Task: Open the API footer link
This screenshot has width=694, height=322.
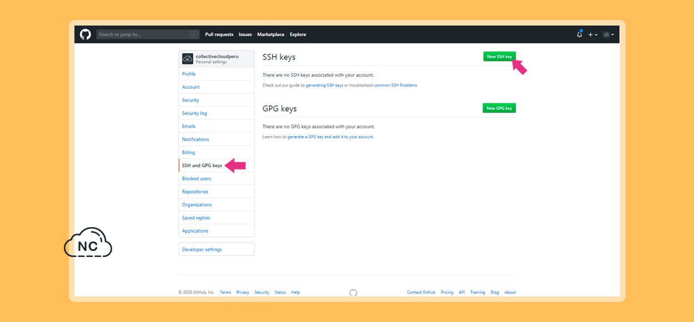Action: (x=462, y=293)
